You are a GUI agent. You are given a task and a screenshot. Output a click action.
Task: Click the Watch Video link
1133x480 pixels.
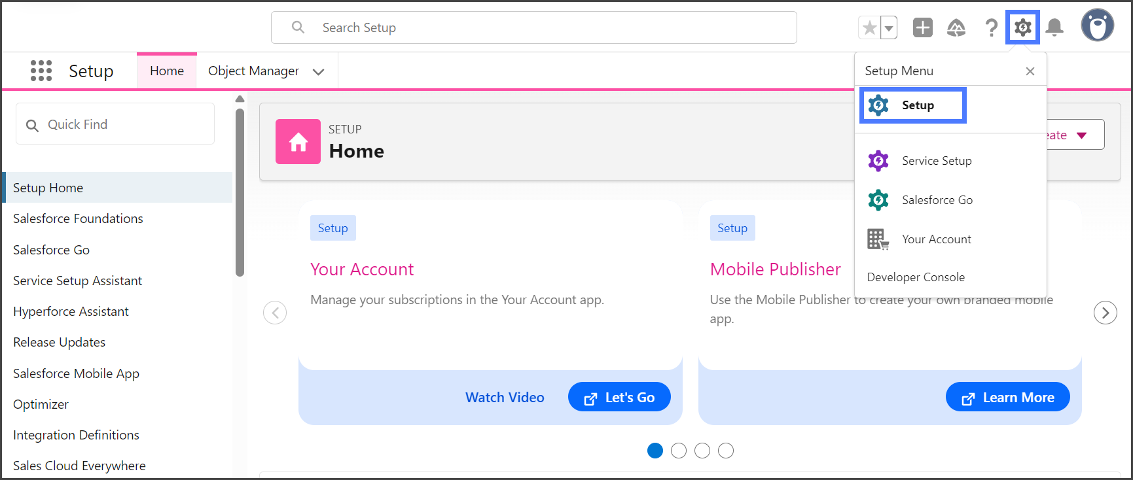point(504,398)
